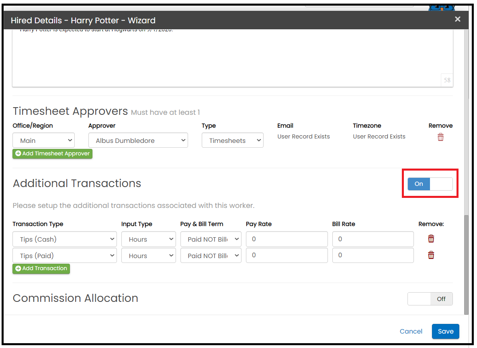Screen dimensions: 477x348
Task: Click the 'Please setup the additional transactions' instruction text
Action: point(133,206)
